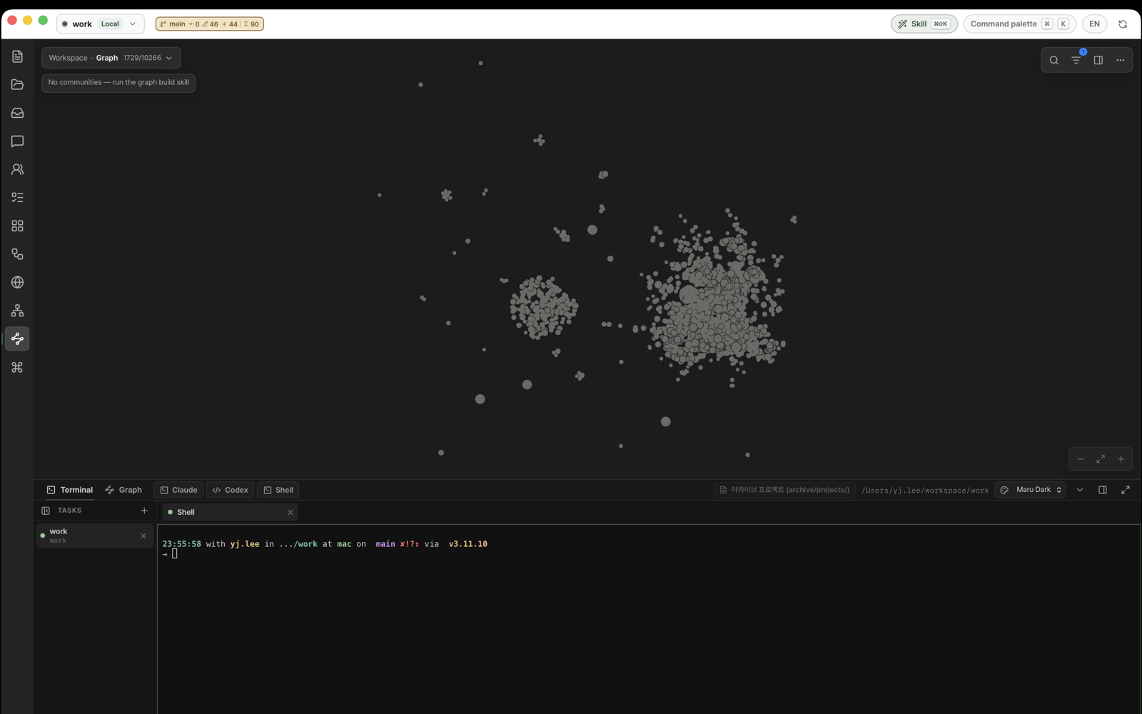Select the Shell terminal tab
1142x714 pixels.
pyautogui.click(x=231, y=512)
